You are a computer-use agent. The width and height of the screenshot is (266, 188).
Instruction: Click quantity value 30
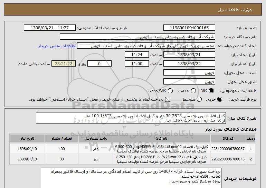tap(62, 159)
